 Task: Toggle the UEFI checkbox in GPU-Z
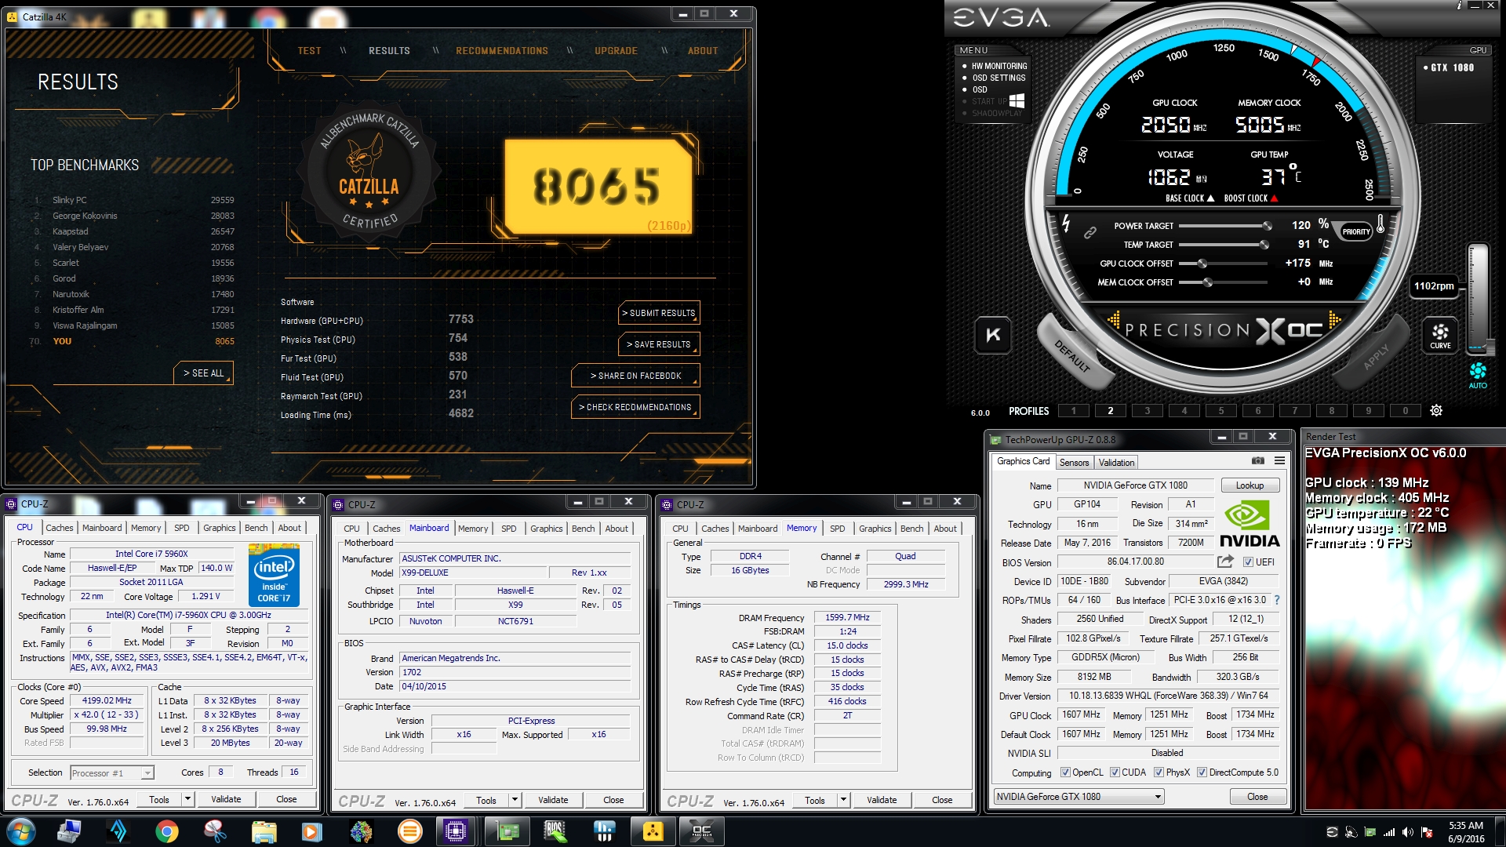pos(1248,562)
